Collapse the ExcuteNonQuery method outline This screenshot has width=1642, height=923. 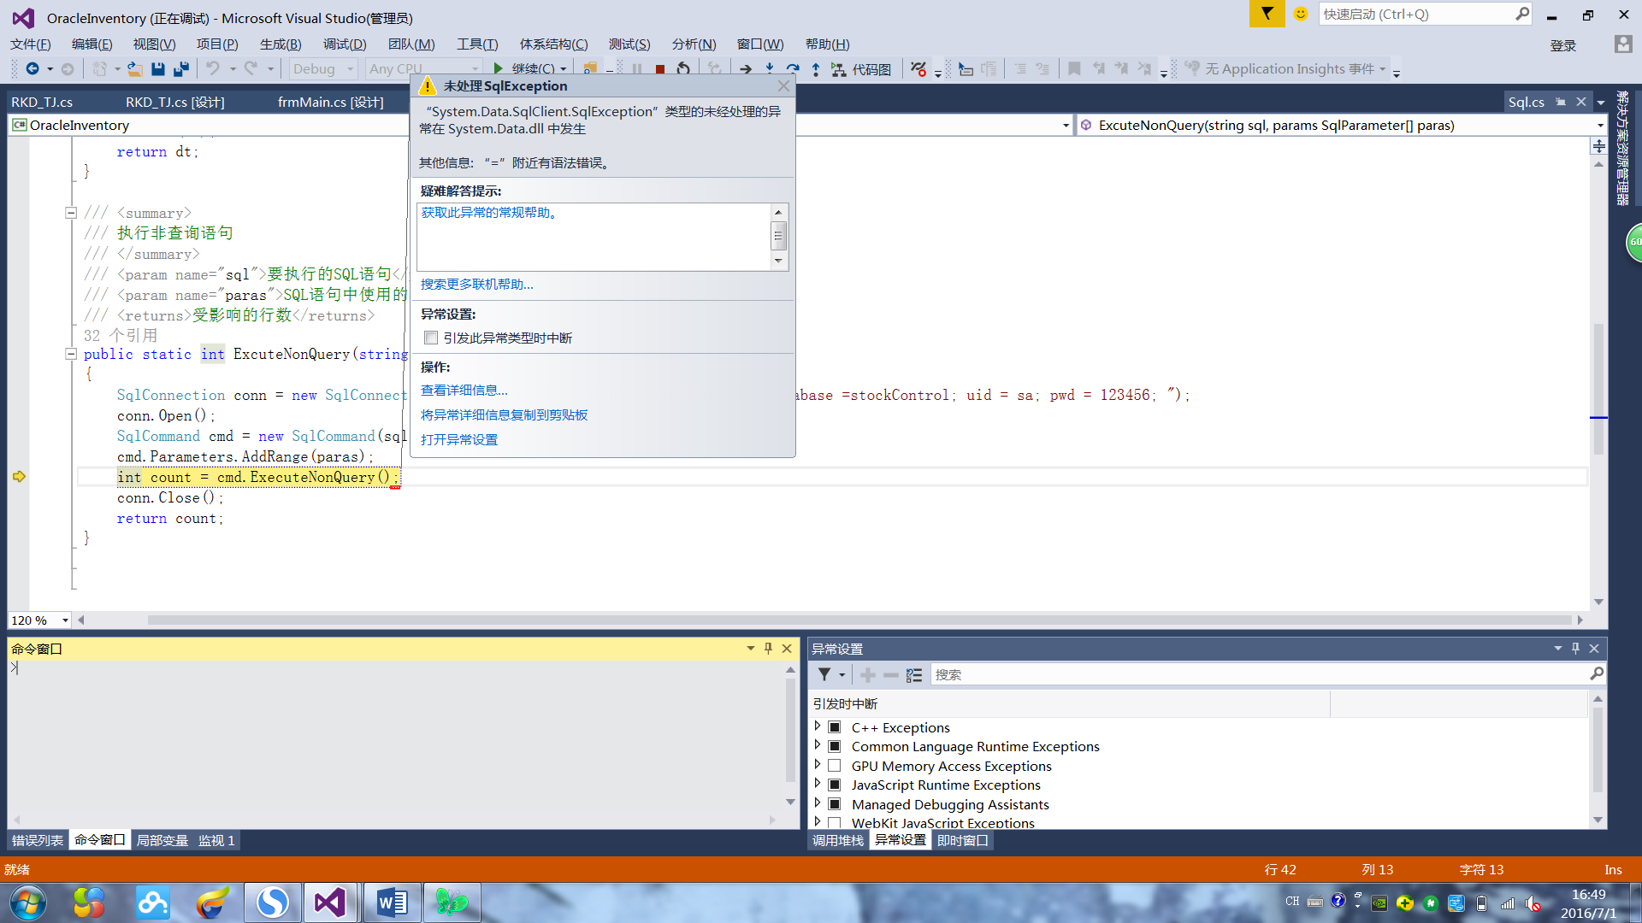(71, 354)
